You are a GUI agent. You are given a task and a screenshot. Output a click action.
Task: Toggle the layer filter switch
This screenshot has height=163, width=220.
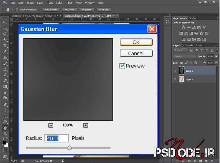click(x=217, y=50)
